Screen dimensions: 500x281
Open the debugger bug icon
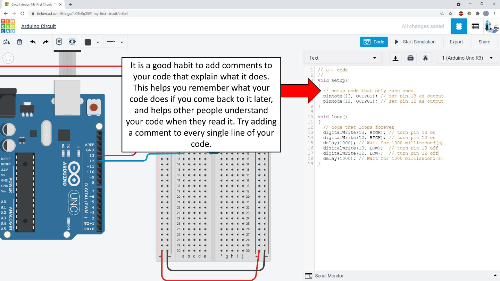(x=425, y=58)
